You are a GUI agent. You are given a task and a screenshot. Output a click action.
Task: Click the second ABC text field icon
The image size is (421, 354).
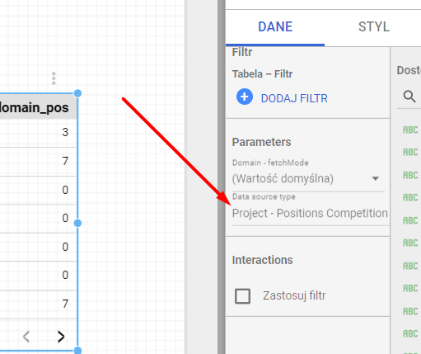(410, 152)
